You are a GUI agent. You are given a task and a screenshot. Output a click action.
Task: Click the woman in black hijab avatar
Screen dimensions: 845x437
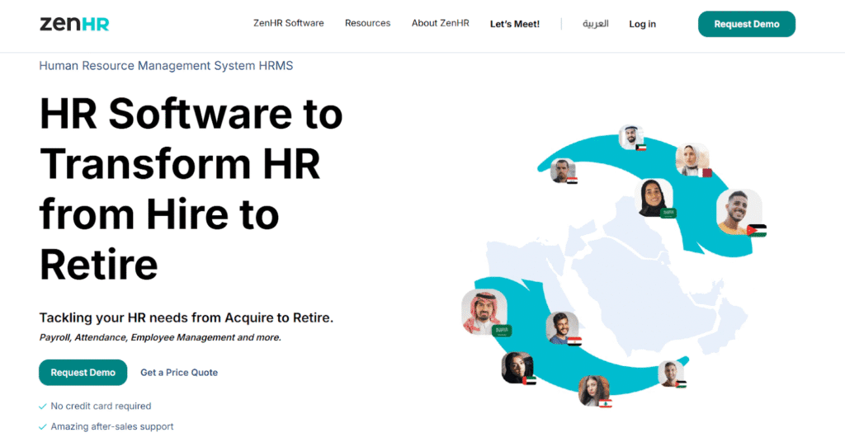point(654,196)
